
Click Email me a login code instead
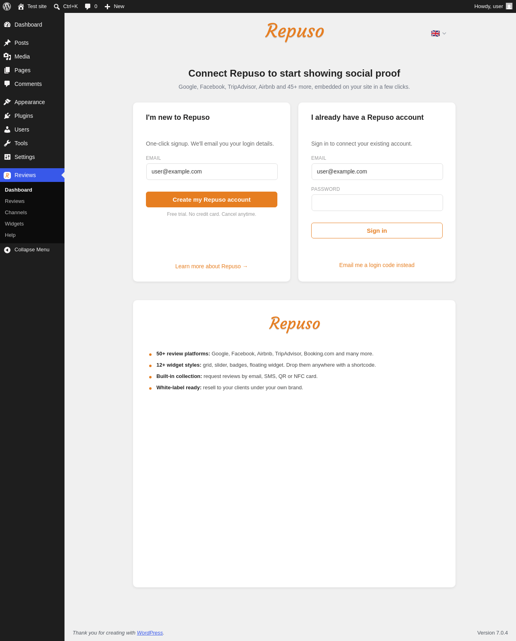[377, 265]
